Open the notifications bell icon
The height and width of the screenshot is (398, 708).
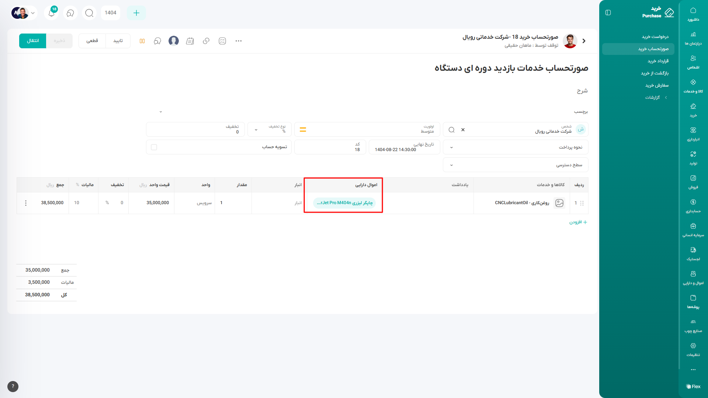(52, 13)
